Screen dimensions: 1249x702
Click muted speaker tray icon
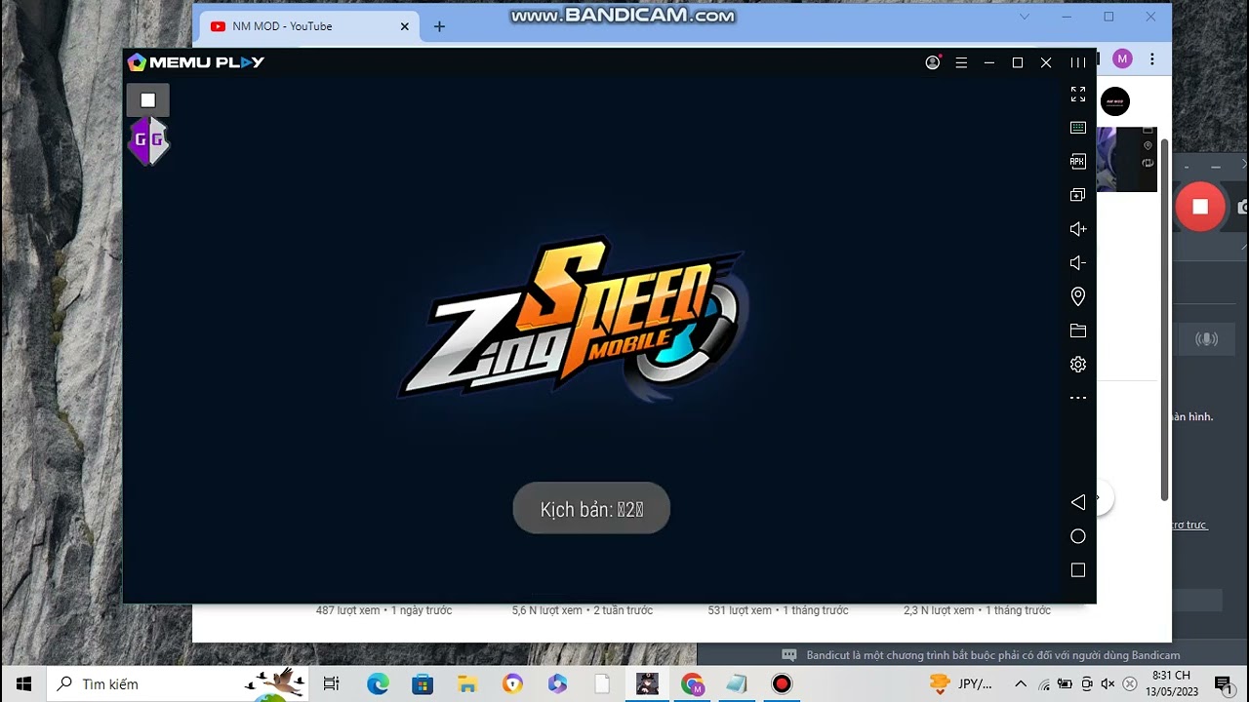click(x=1108, y=684)
